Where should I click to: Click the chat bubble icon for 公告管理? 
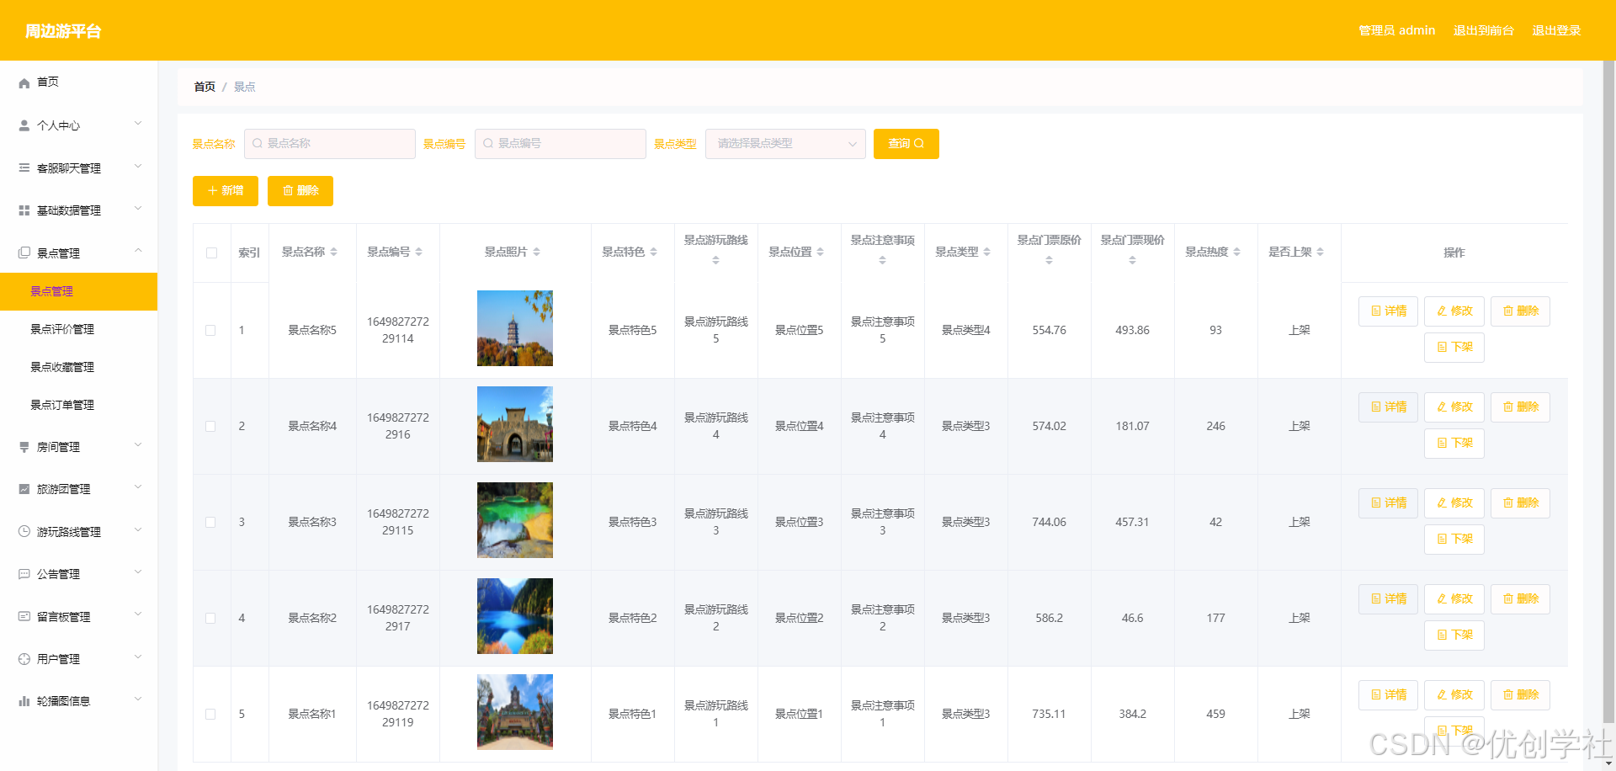(24, 574)
